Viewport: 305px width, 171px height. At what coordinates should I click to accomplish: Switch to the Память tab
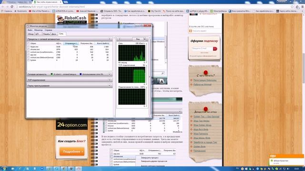[46, 34]
